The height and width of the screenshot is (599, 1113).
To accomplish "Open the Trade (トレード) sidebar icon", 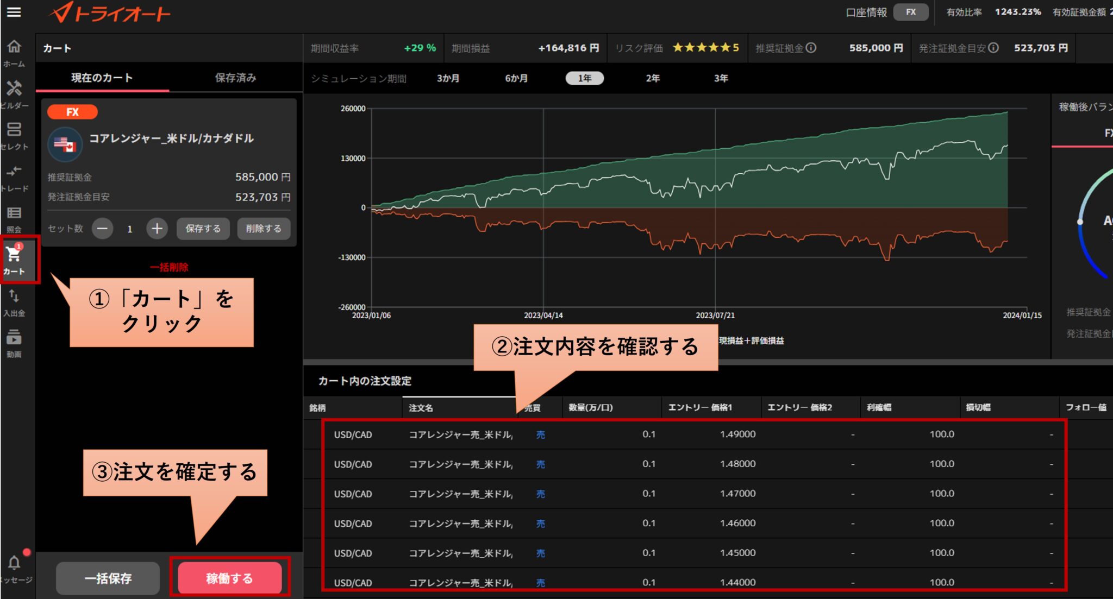I will 14,178.
